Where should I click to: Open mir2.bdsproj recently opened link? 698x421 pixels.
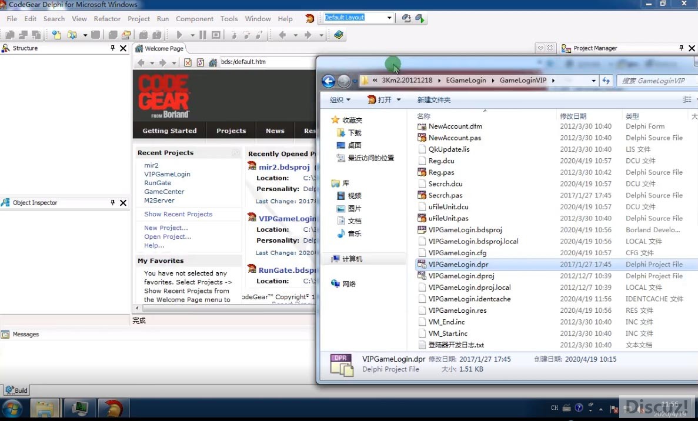284,167
